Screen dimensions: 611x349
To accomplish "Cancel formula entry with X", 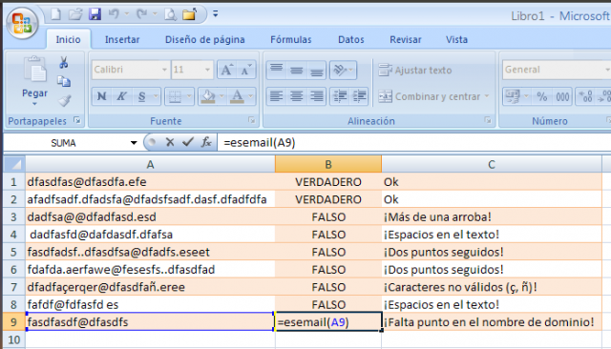I will (x=170, y=142).
